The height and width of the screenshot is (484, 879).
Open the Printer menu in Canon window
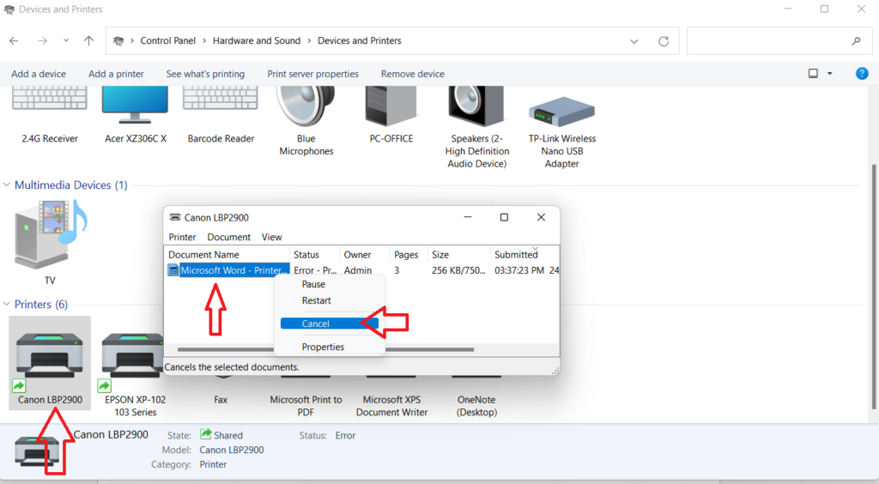(182, 237)
